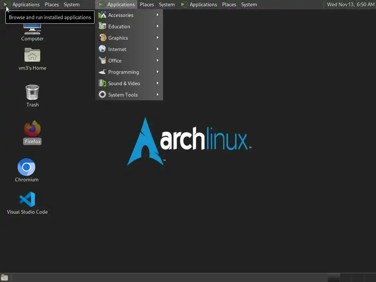This screenshot has width=376, height=282.
Task: Expand the Education submenu arrow
Action: [x=158, y=26]
